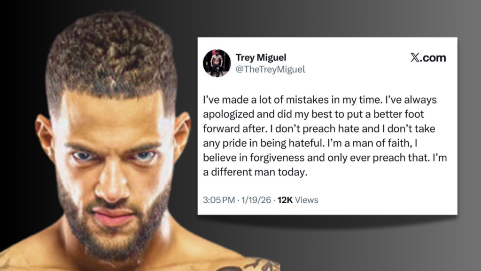Image resolution: width=481 pixels, height=271 pixels.
Task: Select the 3:05 PM timestamp
Action: click(218, 200)
